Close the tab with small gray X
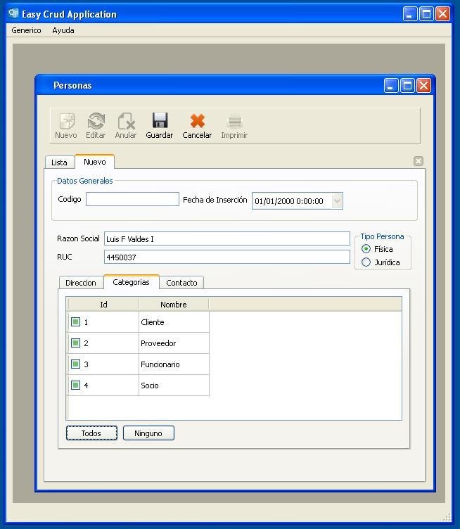The image size is (460, 529). [x=419, y=161]
